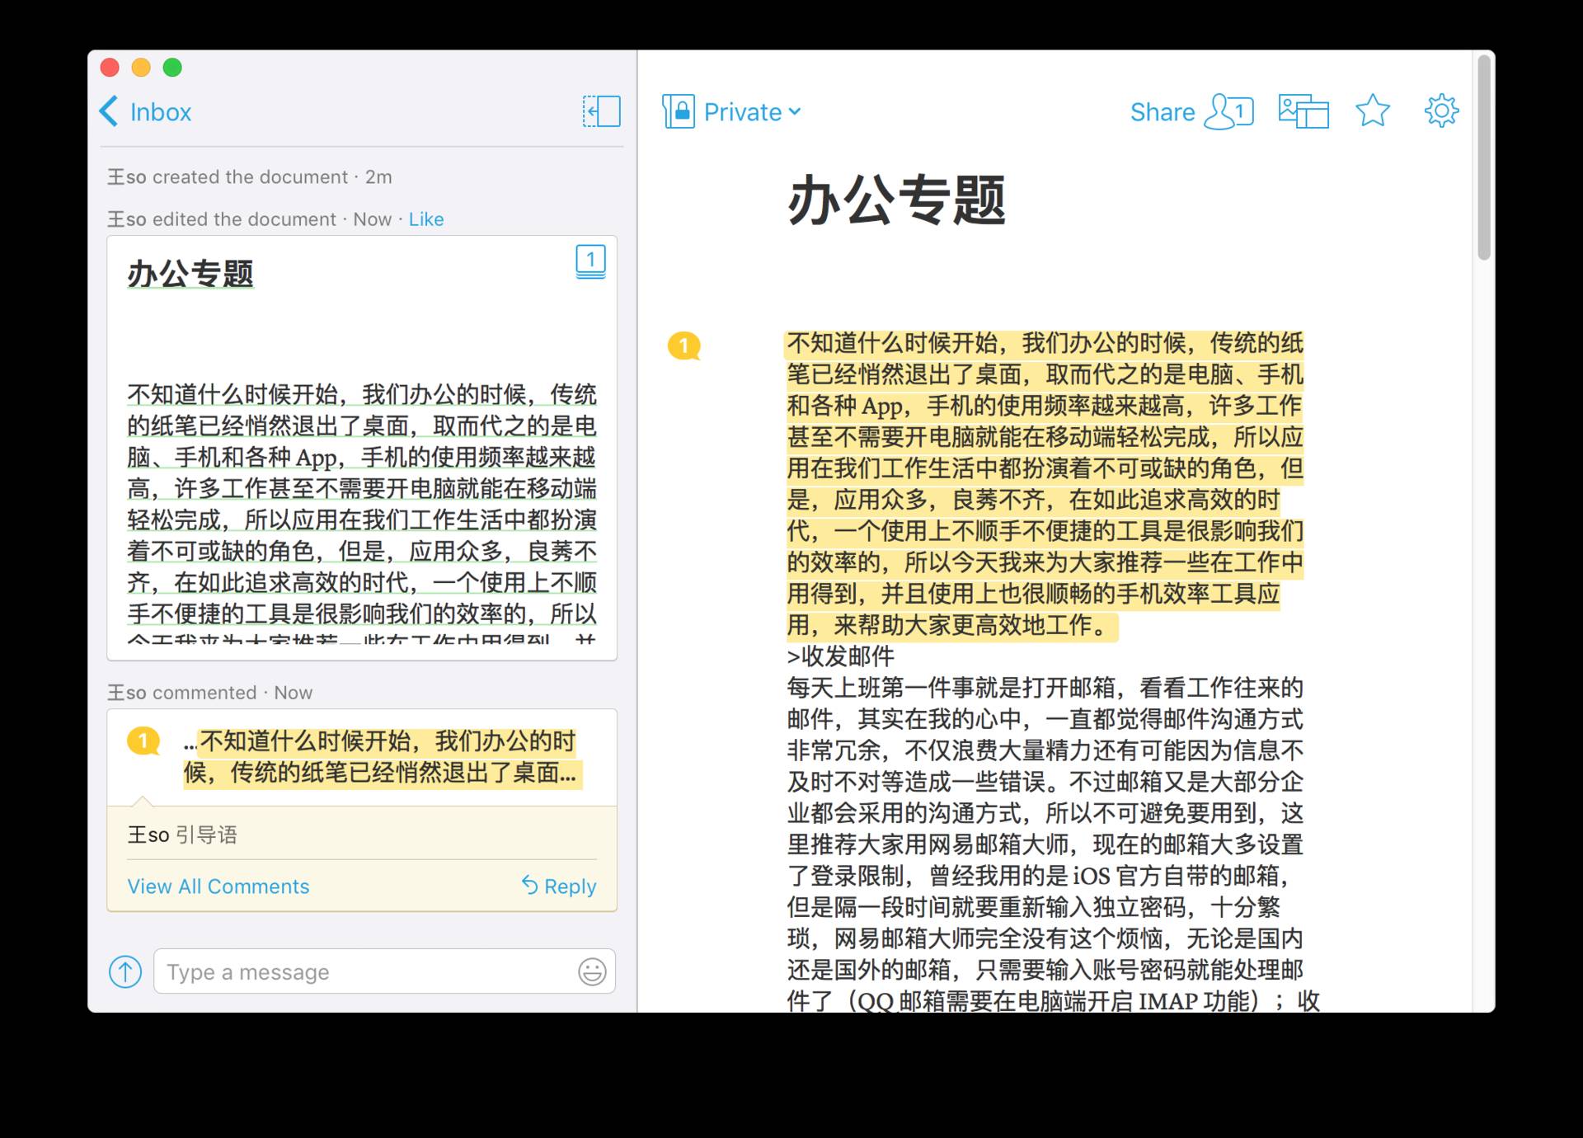Open the Share people icon
Viewport: 1583px width, 1138px height.
point(1228,111)
